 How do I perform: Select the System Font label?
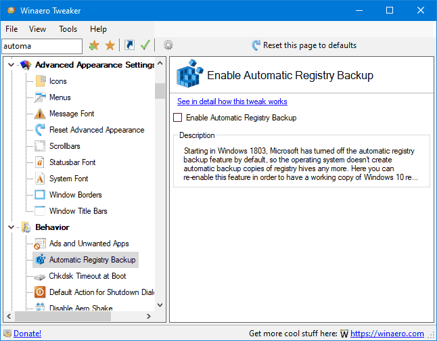68,179
